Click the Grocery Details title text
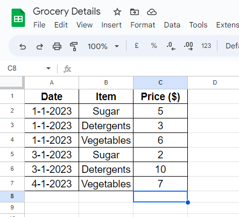 [x=67, y=12]
